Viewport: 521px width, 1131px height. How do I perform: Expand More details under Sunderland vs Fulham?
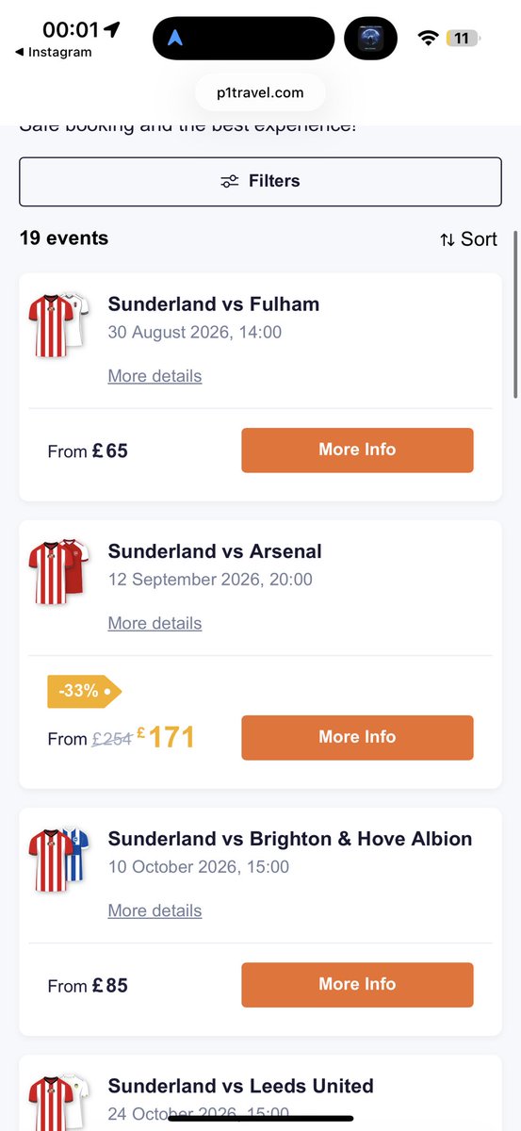coord(155,376)
